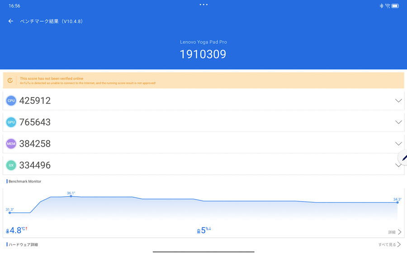Viewport: 407px width, 254px height.
Task: Select the 36.1° peak point on graph
Action: (71, 196)
